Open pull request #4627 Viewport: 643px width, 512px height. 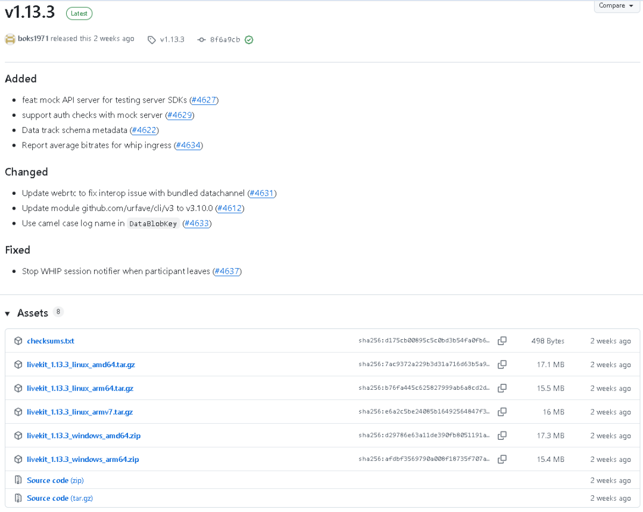click(204, 100)
